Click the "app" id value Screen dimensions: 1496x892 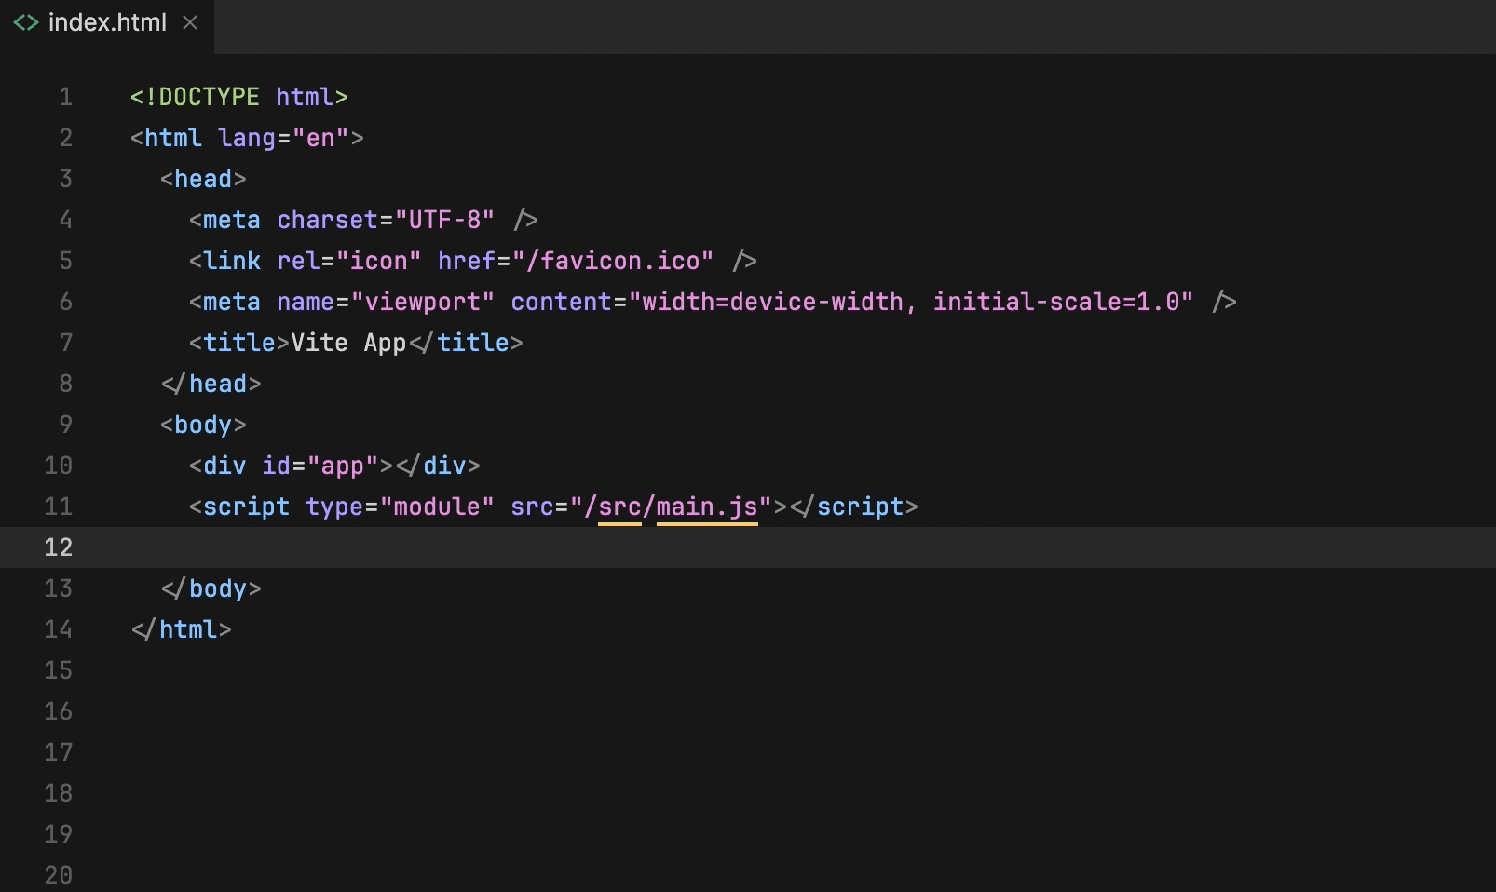click(342, 466)
